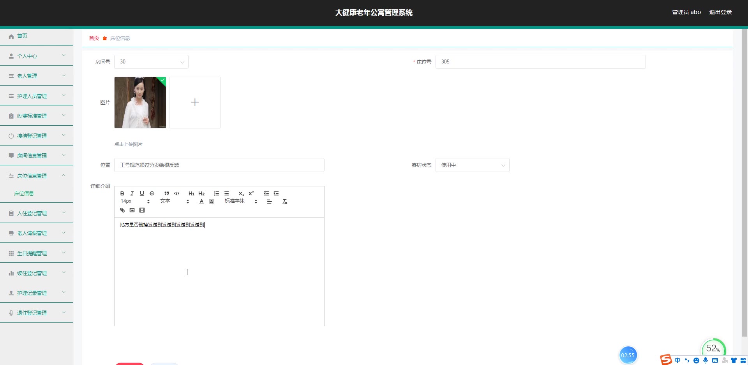Expand the 房间信息管理 menu
This screenshot has height=365, width=748.
[36, 156]
